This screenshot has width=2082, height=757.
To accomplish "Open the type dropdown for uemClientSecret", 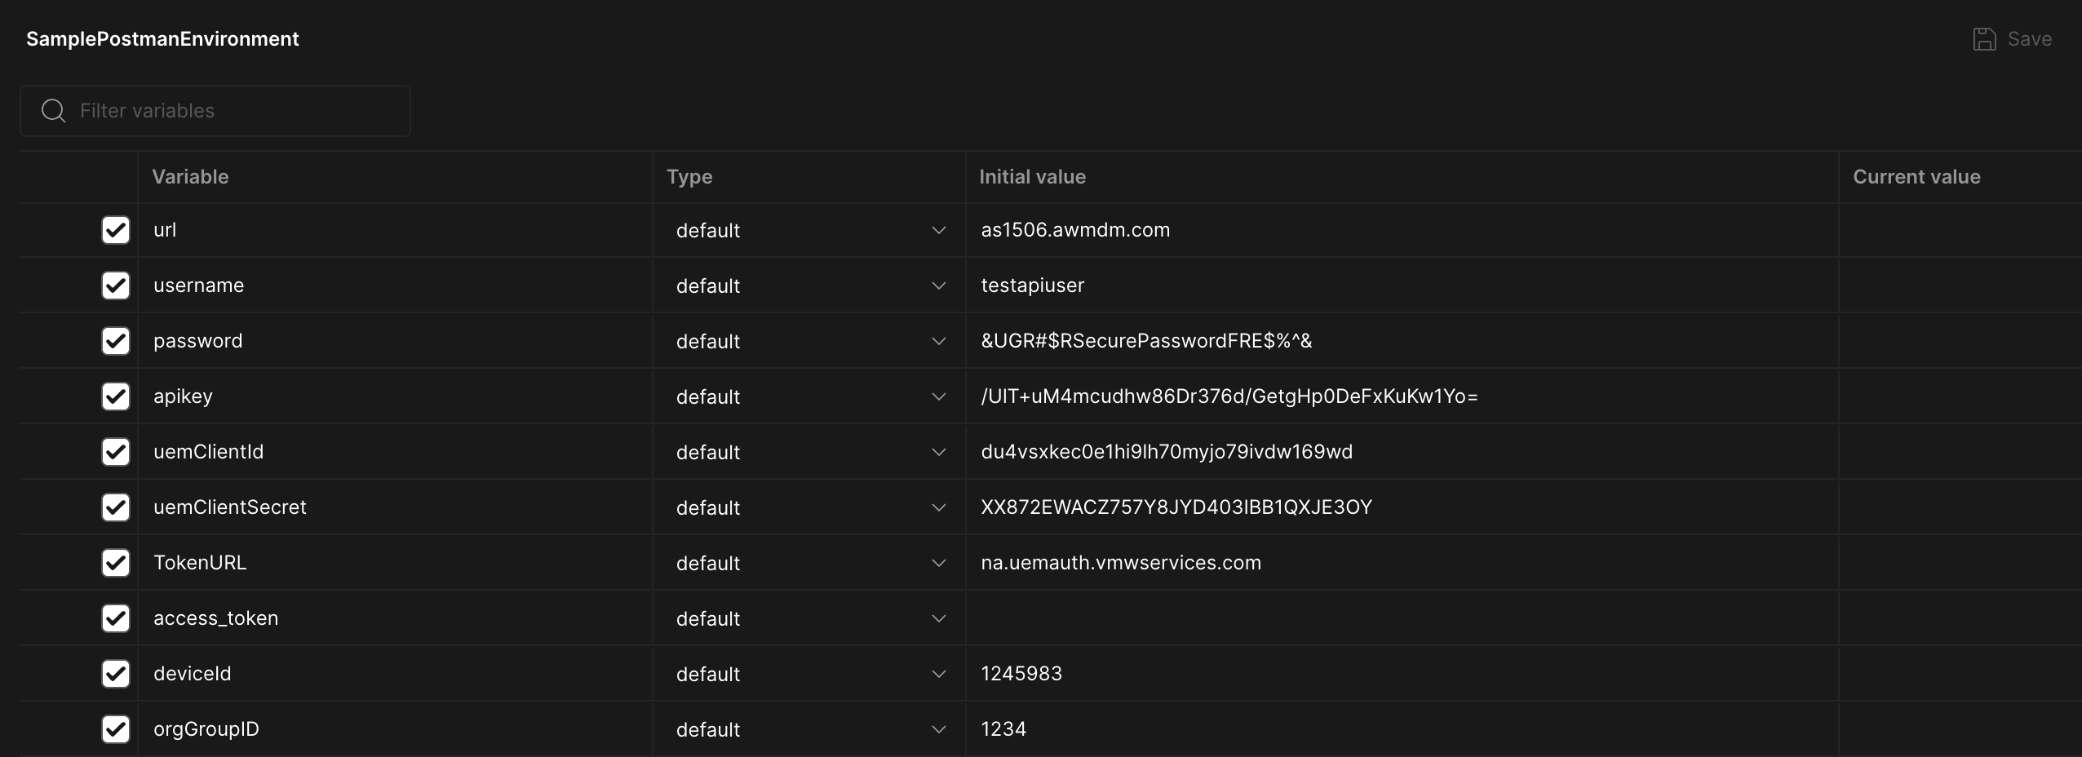I will 809,508.
